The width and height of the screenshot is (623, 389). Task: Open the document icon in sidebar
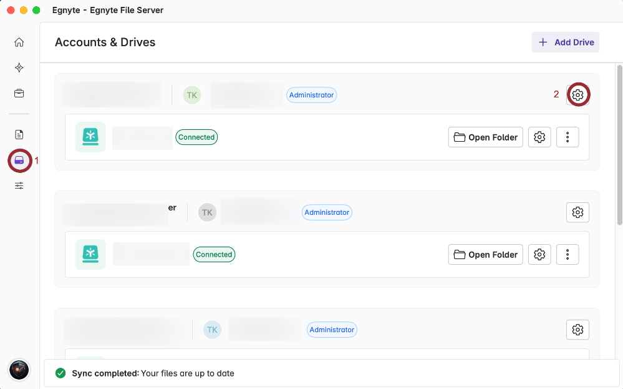[19, 134]
